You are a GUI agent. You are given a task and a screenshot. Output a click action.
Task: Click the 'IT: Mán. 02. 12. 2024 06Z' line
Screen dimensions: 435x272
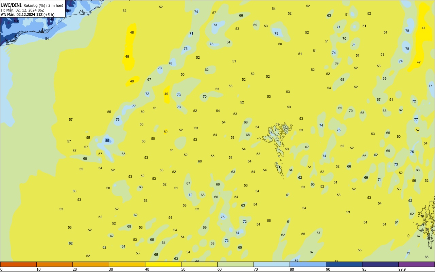click(x=22, y=10)
